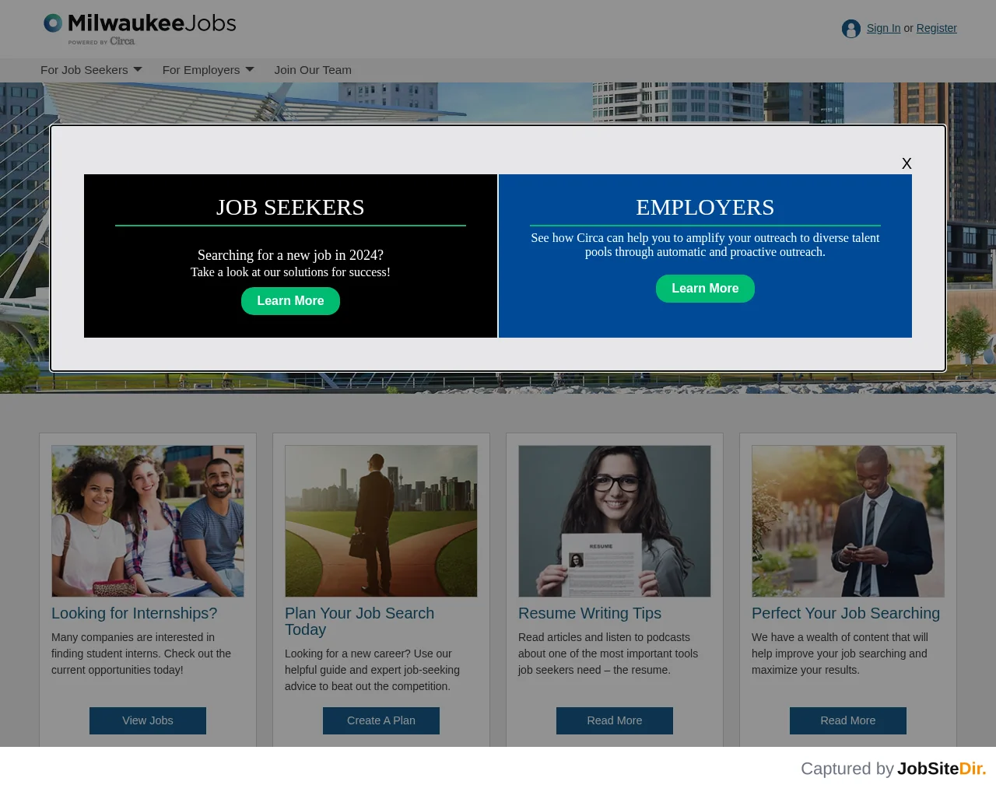The image size is (996, 792).
Task: Click the MilwaukeeJobs logo
Action: click(x=140, y=29)
